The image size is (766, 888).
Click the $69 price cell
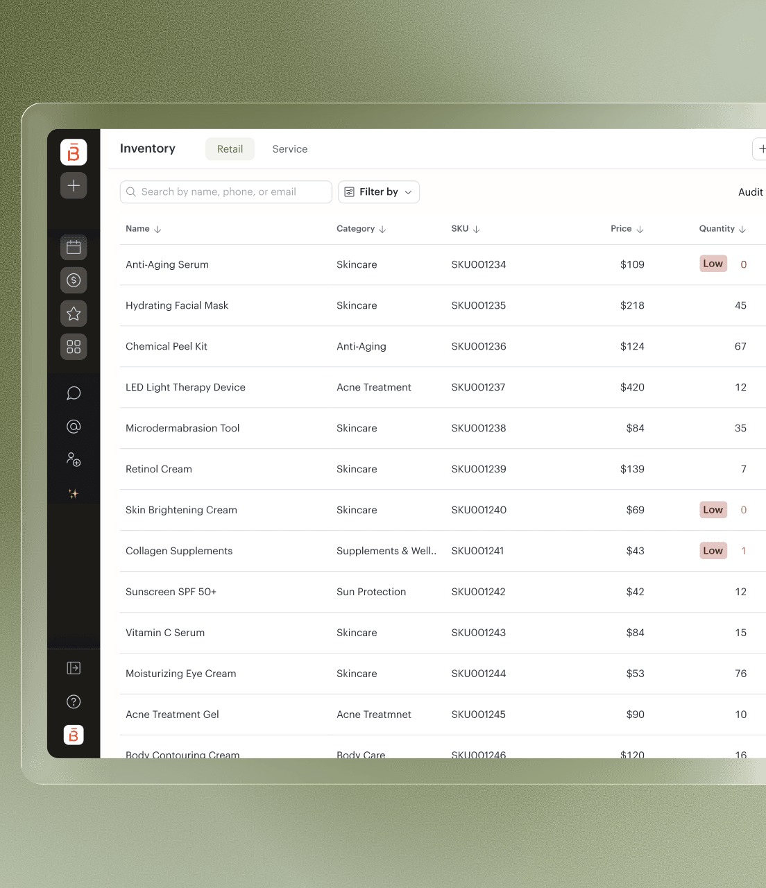(x=635, y=510)
